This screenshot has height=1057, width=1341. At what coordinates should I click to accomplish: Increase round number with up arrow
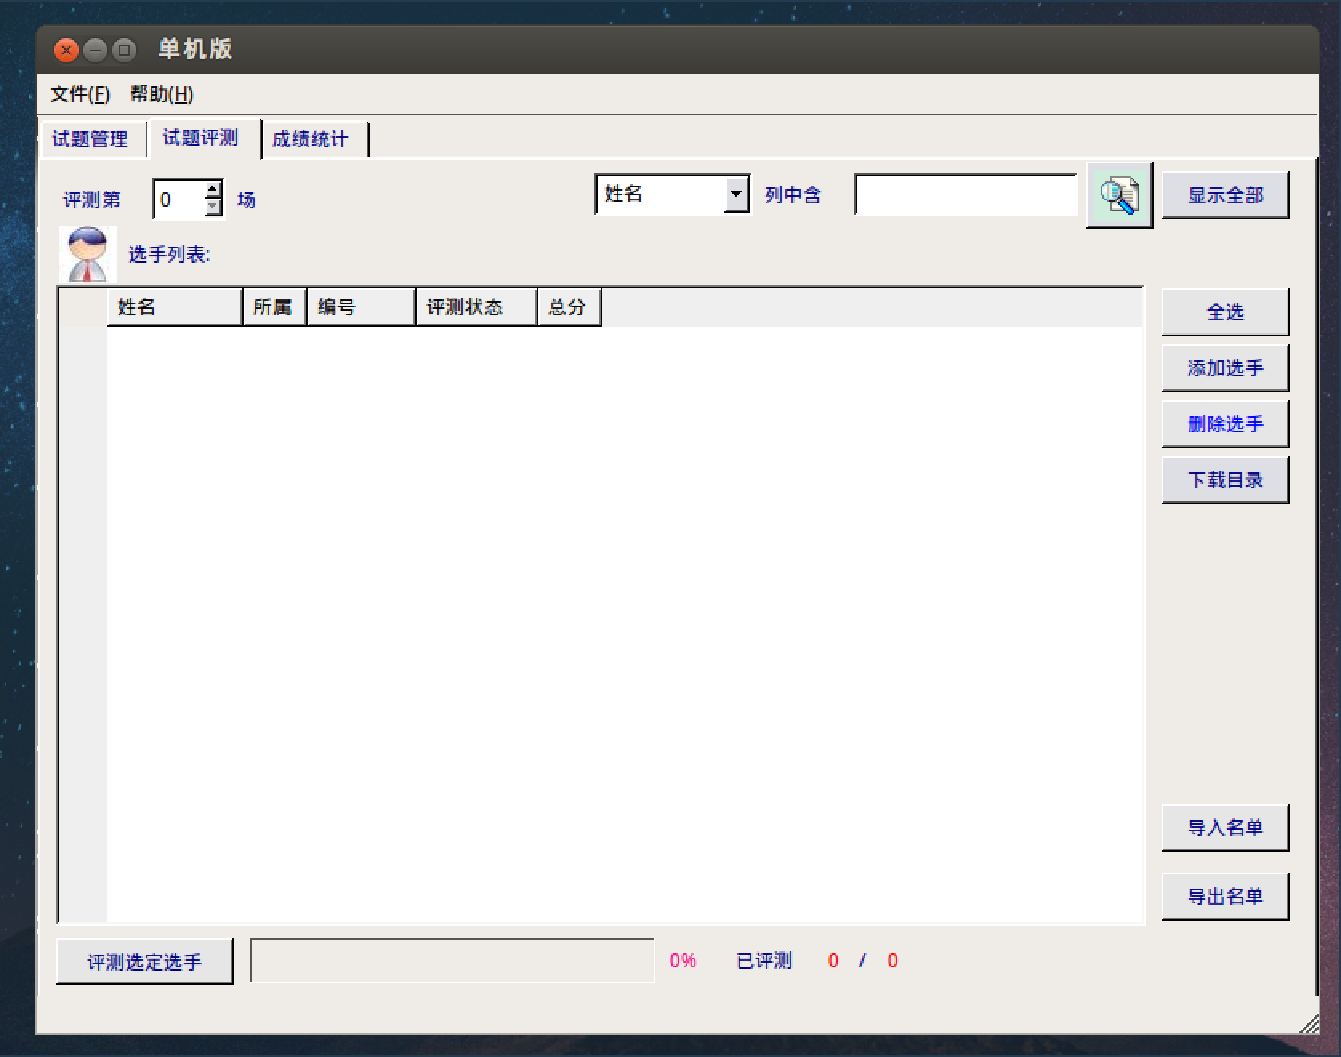click(x=213, y=190)
